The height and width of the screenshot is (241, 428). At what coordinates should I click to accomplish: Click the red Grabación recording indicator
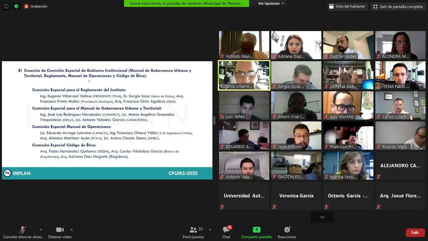[x=36, y=6]
